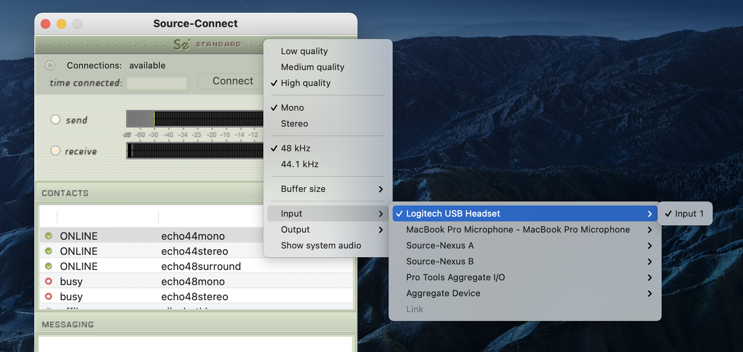Choose Low quality from menu
The image size is (743, 352).
pyautogui.click(x=304, y=51)
